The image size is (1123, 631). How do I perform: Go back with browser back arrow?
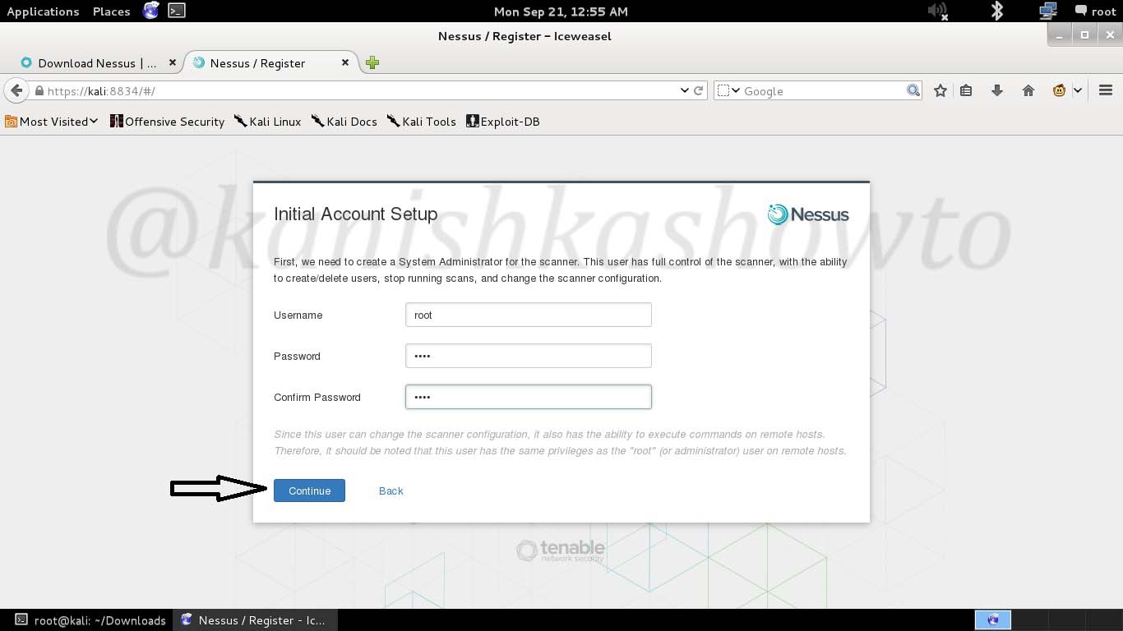[16, 90]
